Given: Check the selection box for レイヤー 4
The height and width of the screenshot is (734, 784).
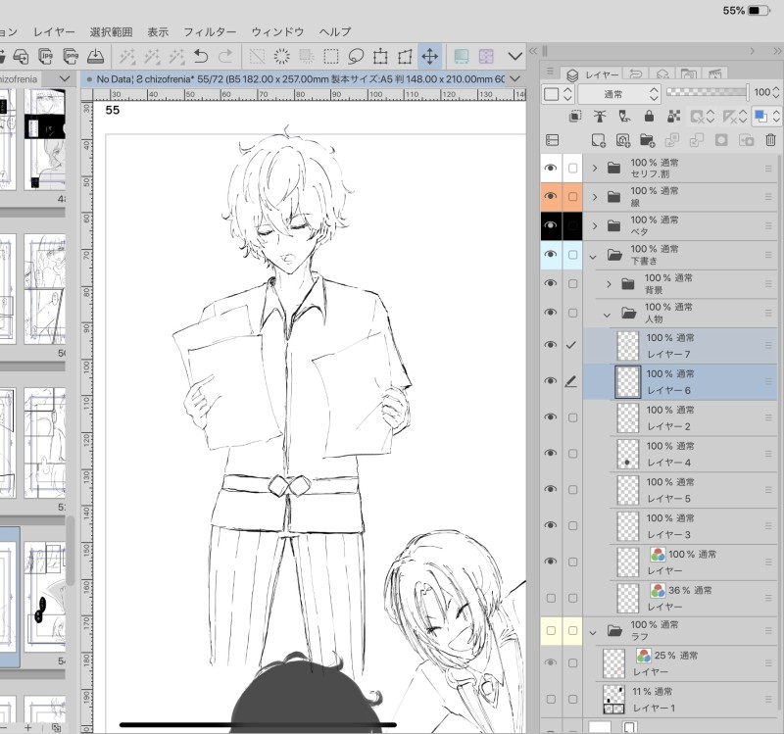Looking at the screenshot, I should (573, 454).
